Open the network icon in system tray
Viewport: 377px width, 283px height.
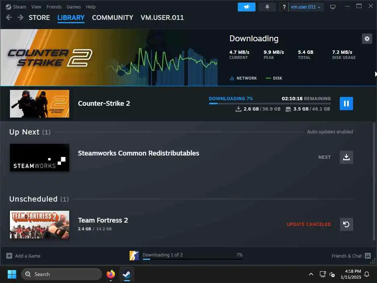pos(323,274)
